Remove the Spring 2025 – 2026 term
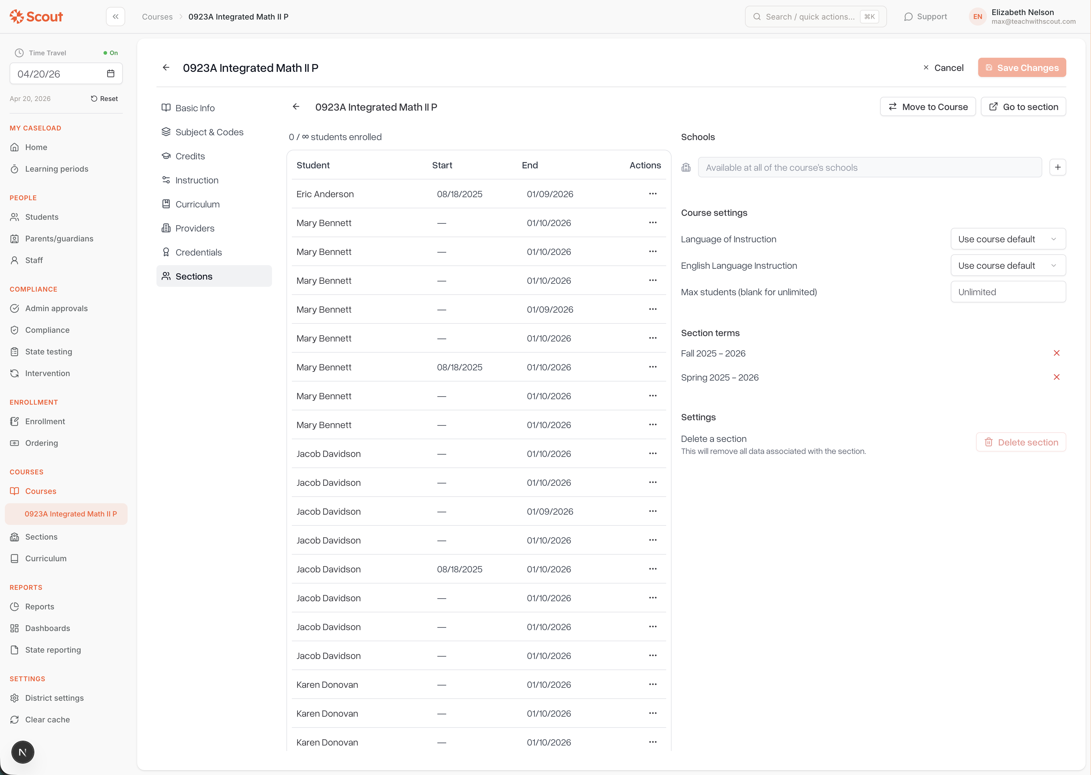The height and width of the screenshot is (775, 1091). tap(1056, 377)
